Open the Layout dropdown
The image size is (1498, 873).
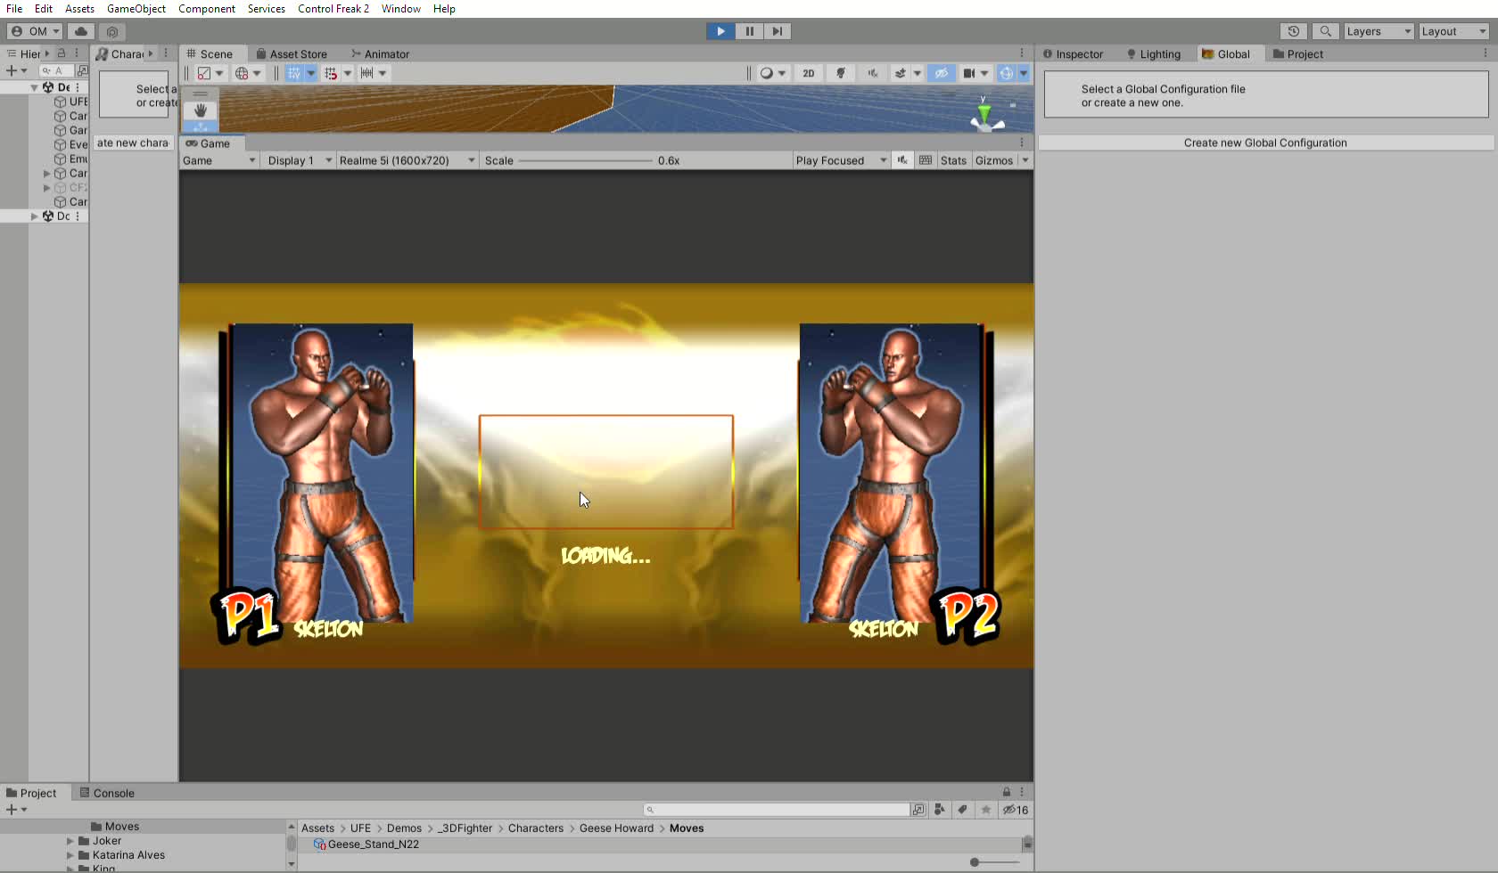(1453, 31)
